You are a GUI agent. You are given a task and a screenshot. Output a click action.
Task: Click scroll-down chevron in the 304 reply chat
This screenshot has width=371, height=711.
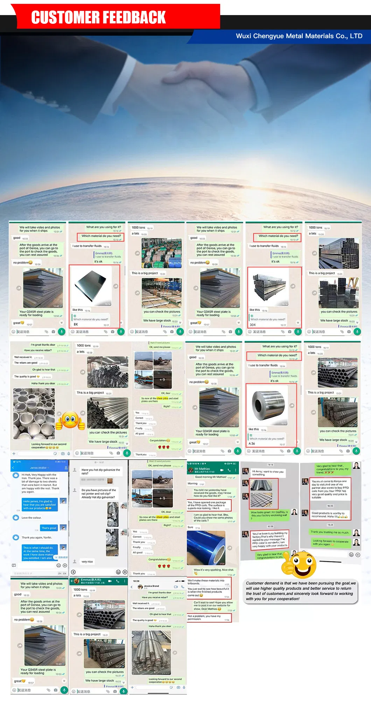(298, 322)
